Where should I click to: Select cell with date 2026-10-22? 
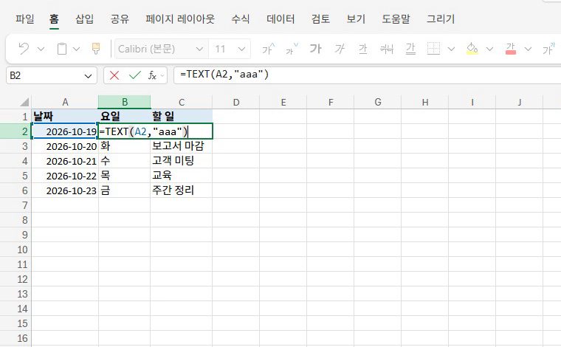(x=65, y=176)
